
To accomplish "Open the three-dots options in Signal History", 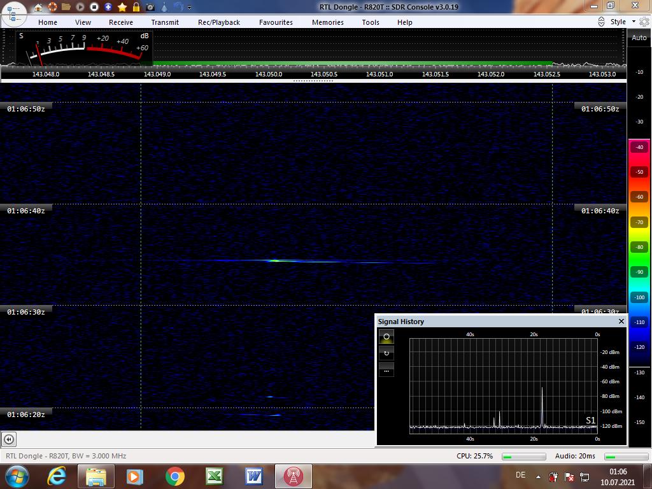I will click(x=386, y=371).
